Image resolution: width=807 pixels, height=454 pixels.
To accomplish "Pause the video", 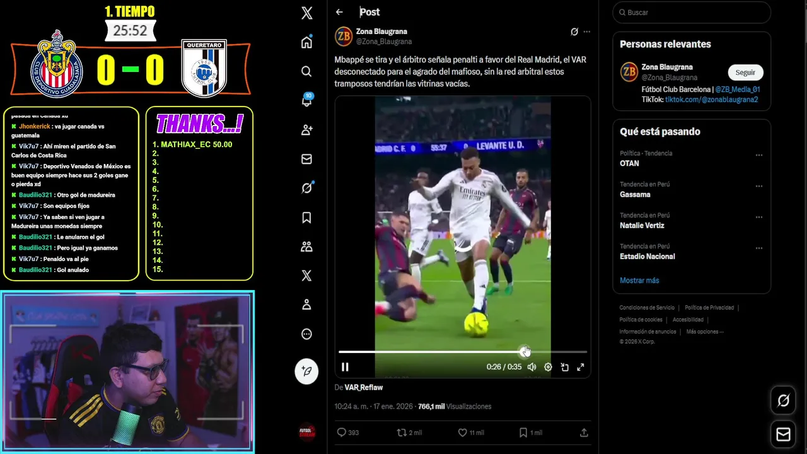I will (345, 367).
